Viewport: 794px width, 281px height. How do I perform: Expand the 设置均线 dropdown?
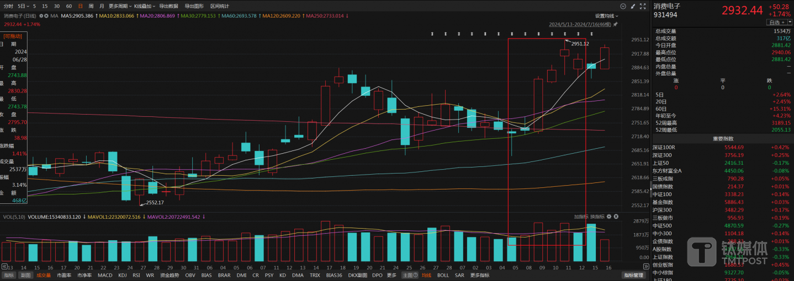pos(606,16)
